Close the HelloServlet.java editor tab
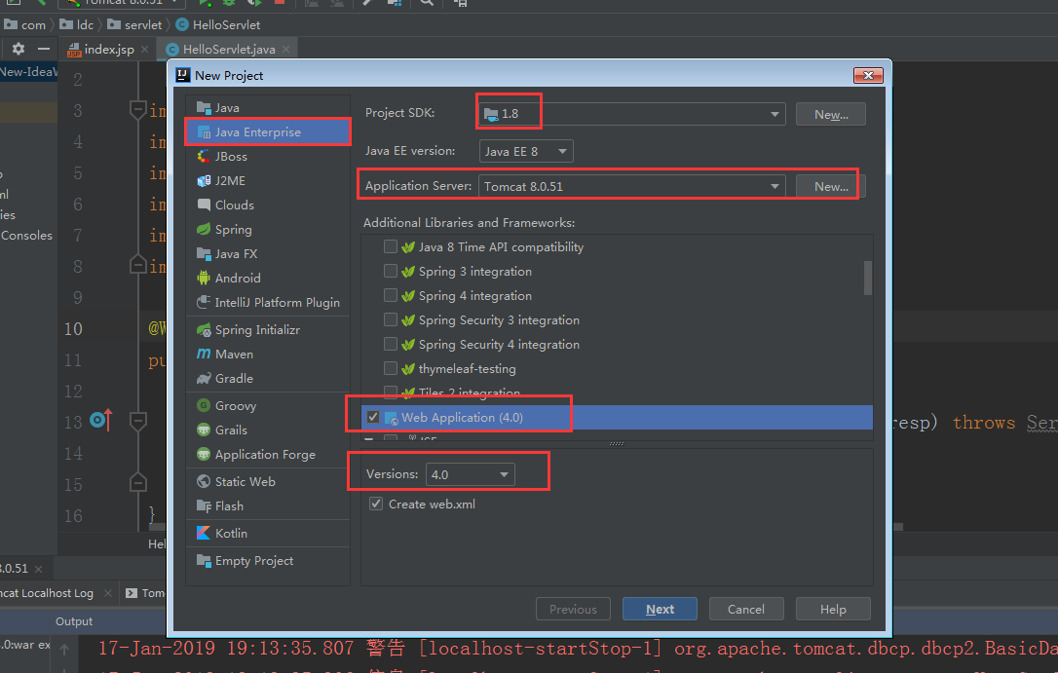 click(x=286, y=50)
